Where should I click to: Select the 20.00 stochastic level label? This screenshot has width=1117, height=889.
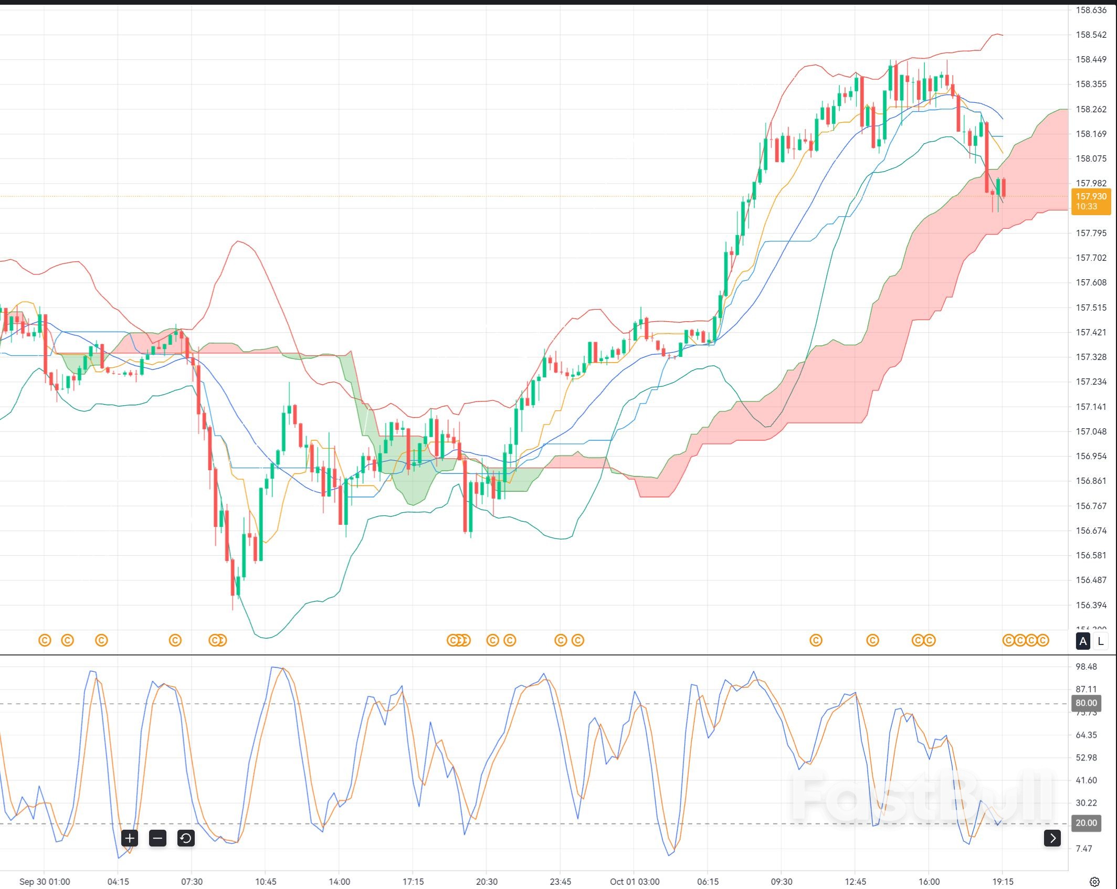[1086, 823]
